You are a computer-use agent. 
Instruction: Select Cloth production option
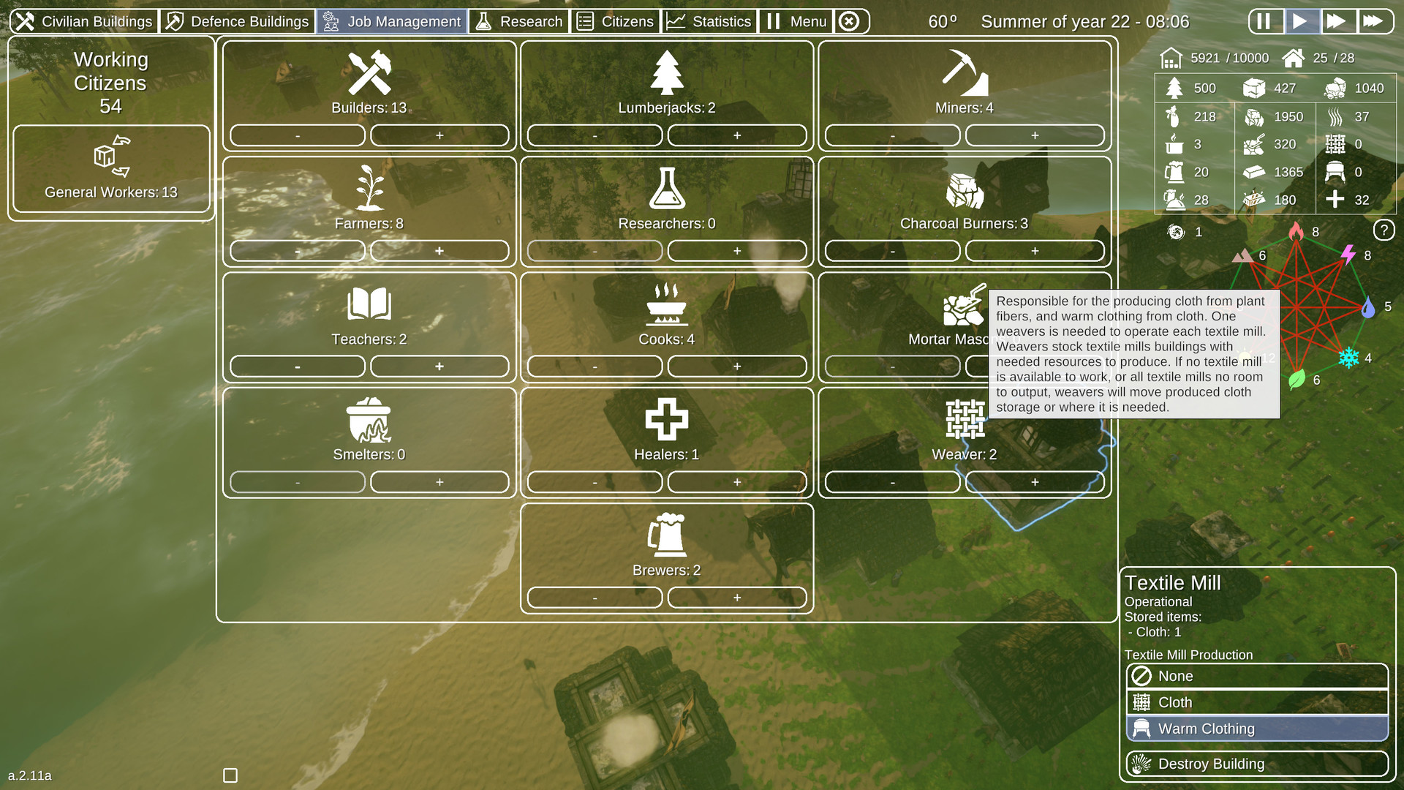pyautogui.click(x=1256, y=702)
